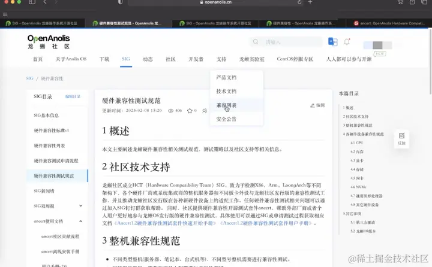Open the 开发者 nav item
432x267 pixels.
point(196,59)
